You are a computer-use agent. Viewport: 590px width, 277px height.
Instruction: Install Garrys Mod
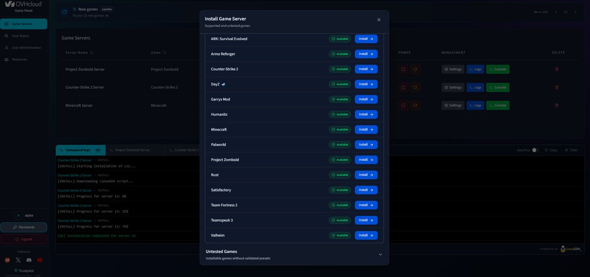366,99
